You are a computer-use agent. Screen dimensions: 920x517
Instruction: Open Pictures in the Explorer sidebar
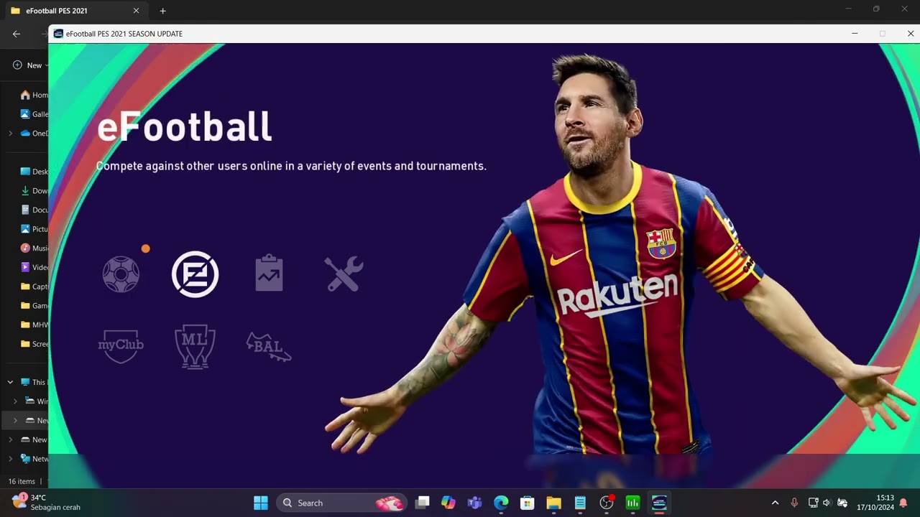click(x=34, y=229)
